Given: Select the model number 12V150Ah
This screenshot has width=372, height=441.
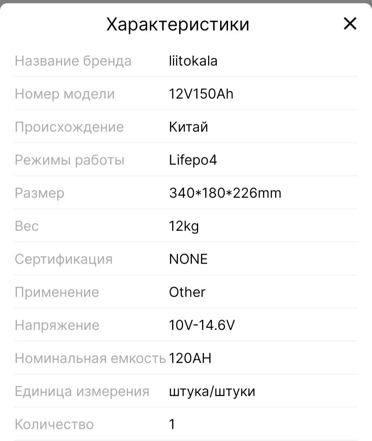Looking at the screenshot, I should click(201, 94).
